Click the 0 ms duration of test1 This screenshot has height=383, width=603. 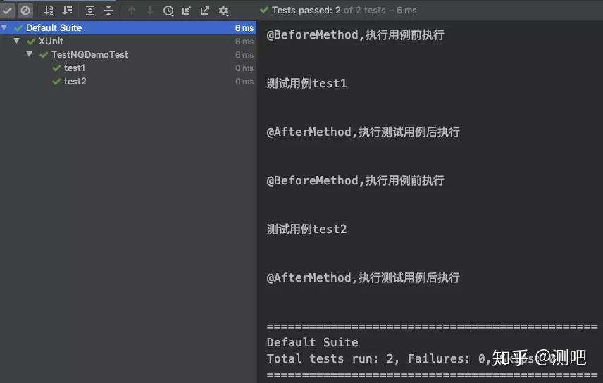pos(244,68)
